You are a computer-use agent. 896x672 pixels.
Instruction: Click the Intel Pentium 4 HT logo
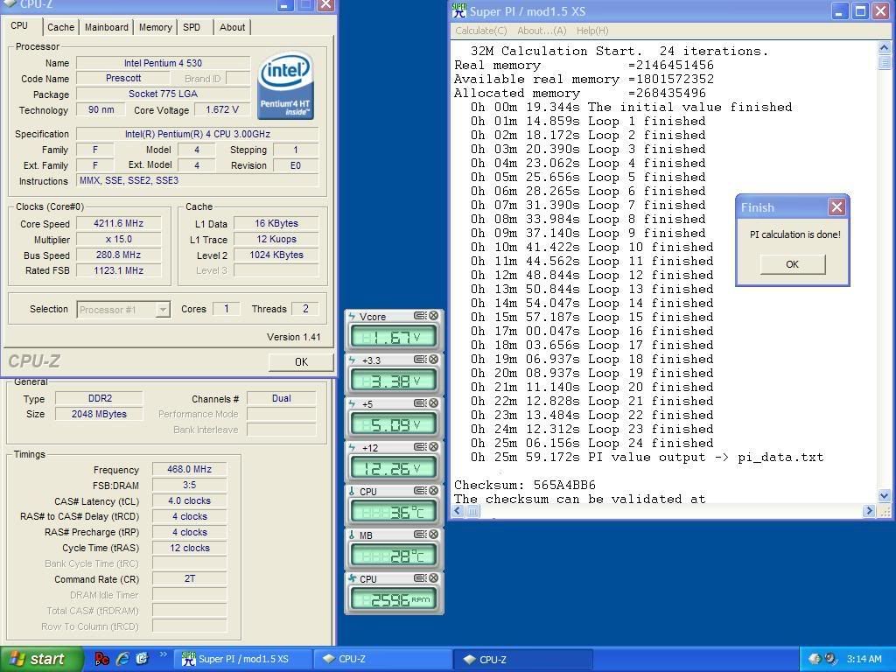[285, 86]
